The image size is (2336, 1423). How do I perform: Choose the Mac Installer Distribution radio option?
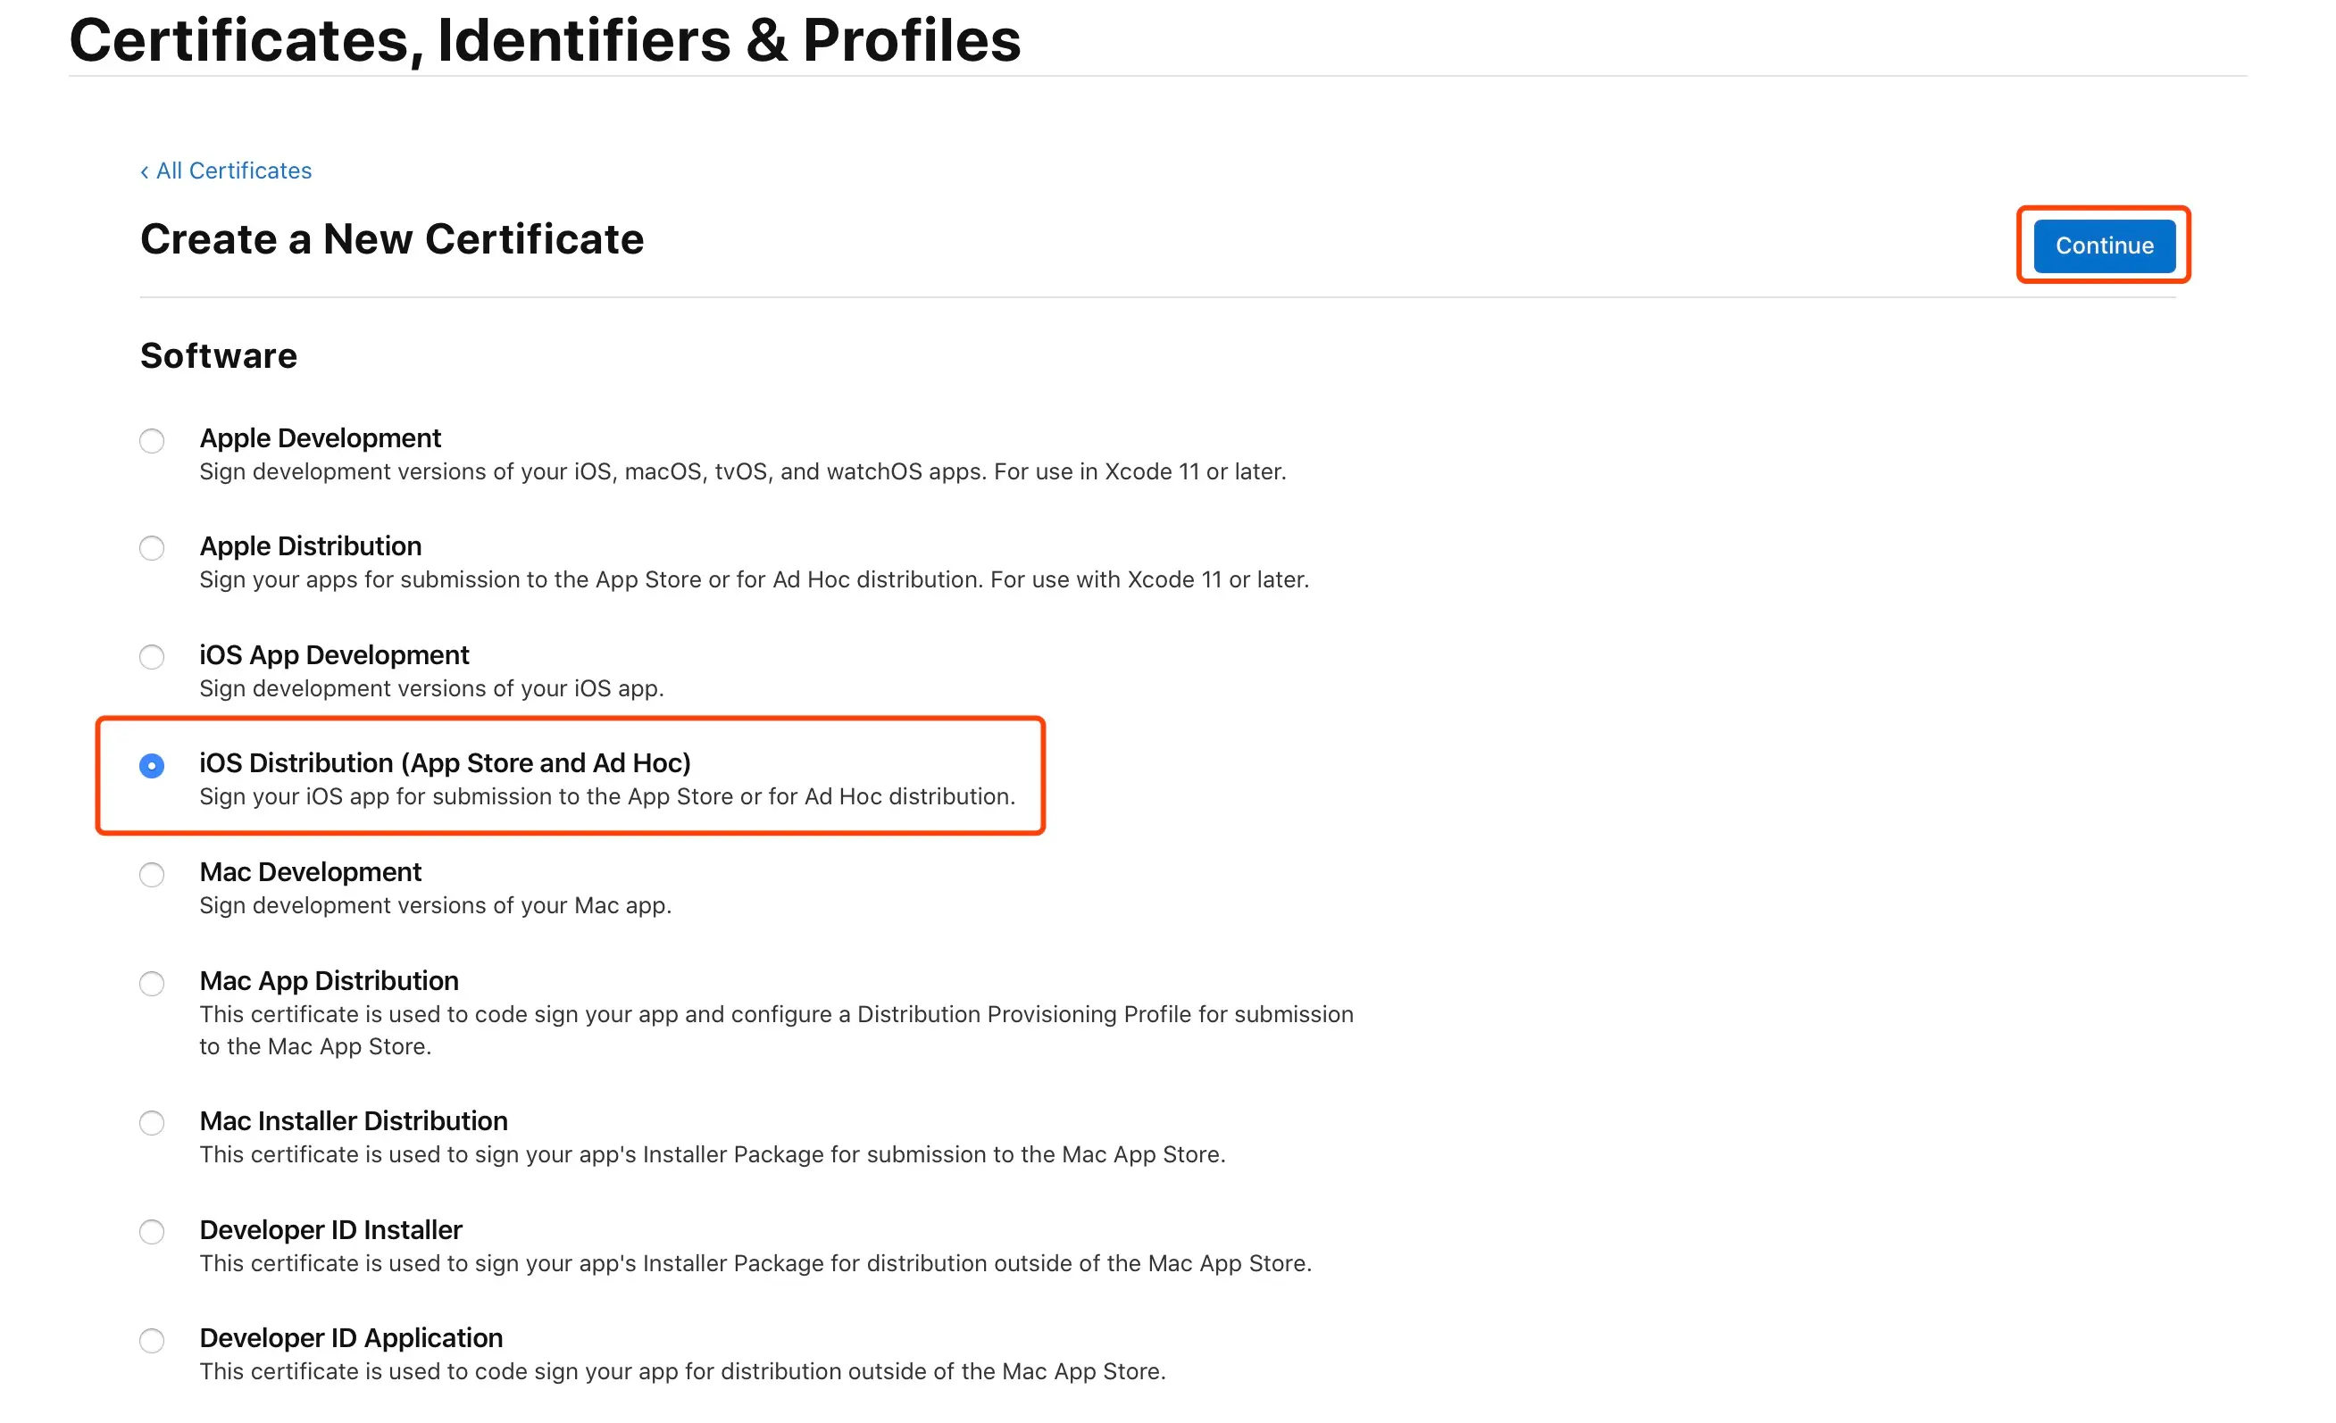tap(152, 1123)
